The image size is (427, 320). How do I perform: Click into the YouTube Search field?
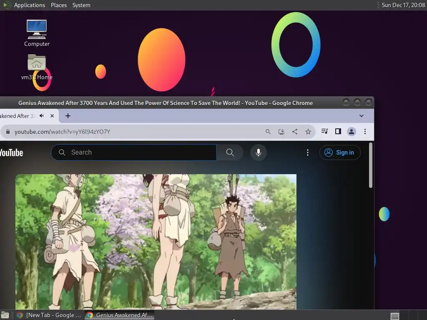tap(134, 152)
